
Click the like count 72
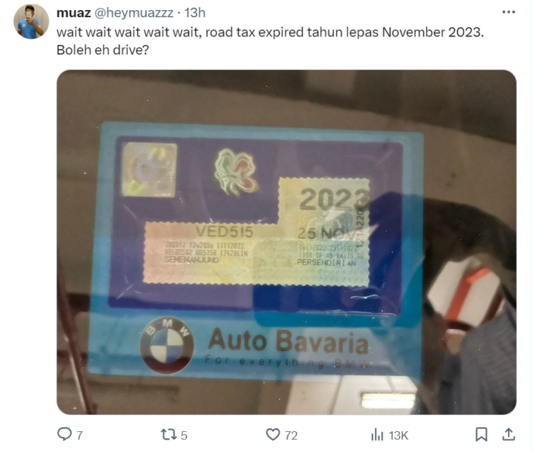pos(291,436)
